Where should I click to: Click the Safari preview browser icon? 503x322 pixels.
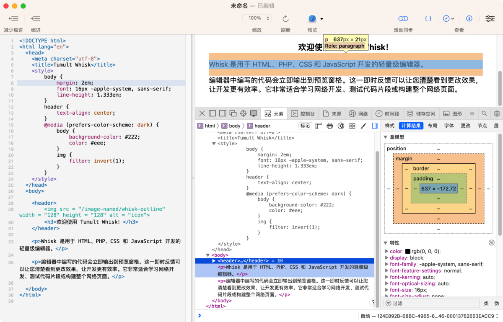click(312, 18)
